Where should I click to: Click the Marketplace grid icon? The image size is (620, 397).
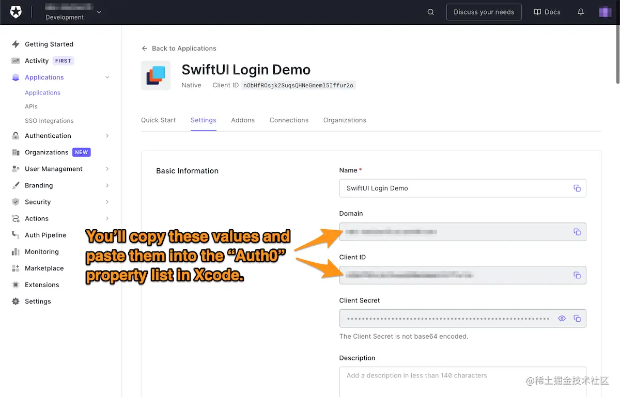click(x=16, y=268)
